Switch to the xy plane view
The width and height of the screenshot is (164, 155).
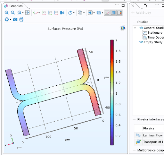44,13
